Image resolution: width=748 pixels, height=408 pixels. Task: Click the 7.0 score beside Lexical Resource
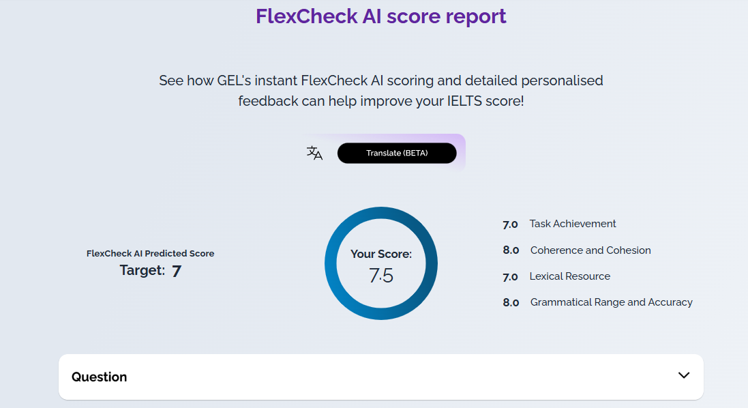click(x=510, y=276)
